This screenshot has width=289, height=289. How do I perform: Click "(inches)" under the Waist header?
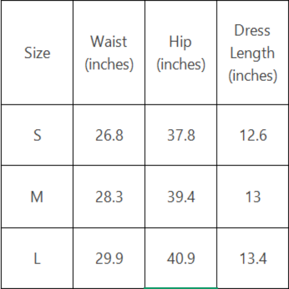[109, 65]
